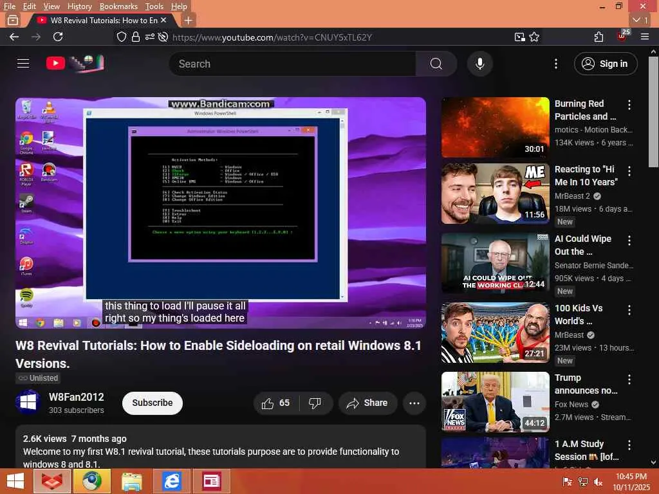The height and width of the screenshot is (494, 659).
Task: Open File Explorer from taskbar
Action: [132, 481]
